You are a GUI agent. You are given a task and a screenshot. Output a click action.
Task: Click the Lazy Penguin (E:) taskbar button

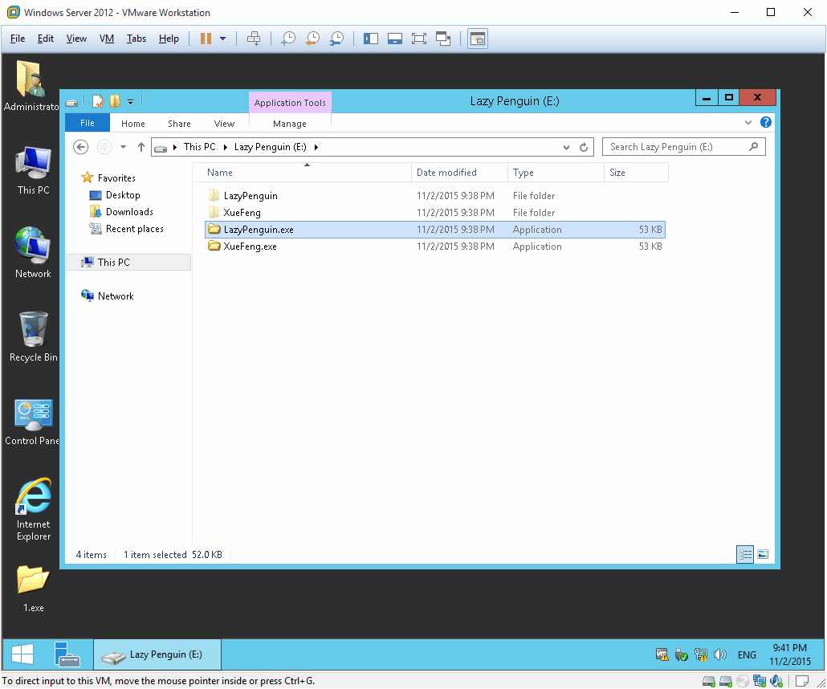(157, 654)
